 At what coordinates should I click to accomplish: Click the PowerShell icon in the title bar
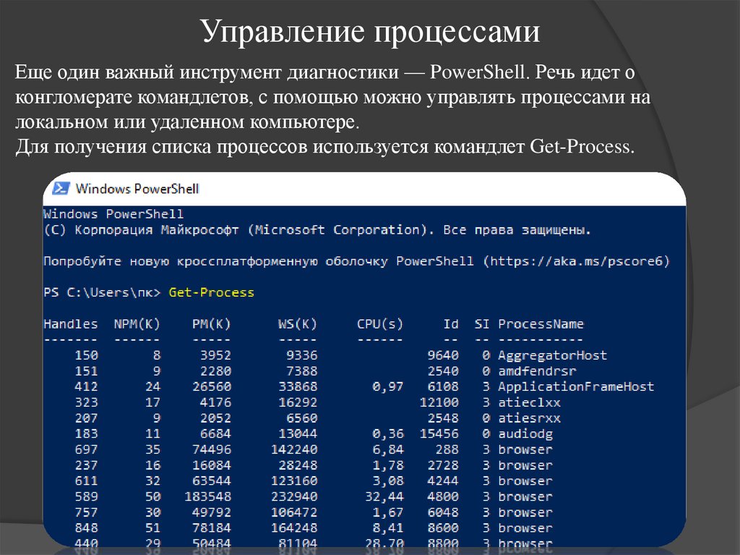pos(60,188)
